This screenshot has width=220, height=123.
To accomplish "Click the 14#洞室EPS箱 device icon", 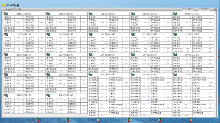I will (90, 34).
